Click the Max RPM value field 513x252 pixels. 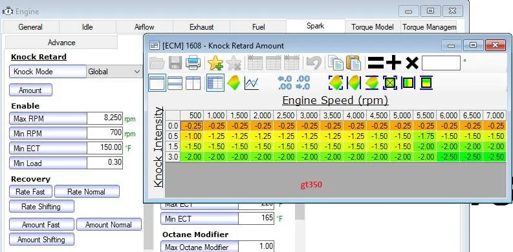tap(105, 118)
